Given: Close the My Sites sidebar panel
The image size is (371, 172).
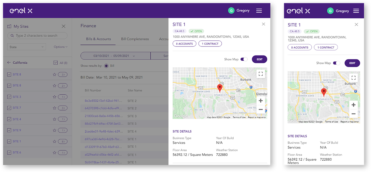Looking at the screenshot, I should point(63,26).
